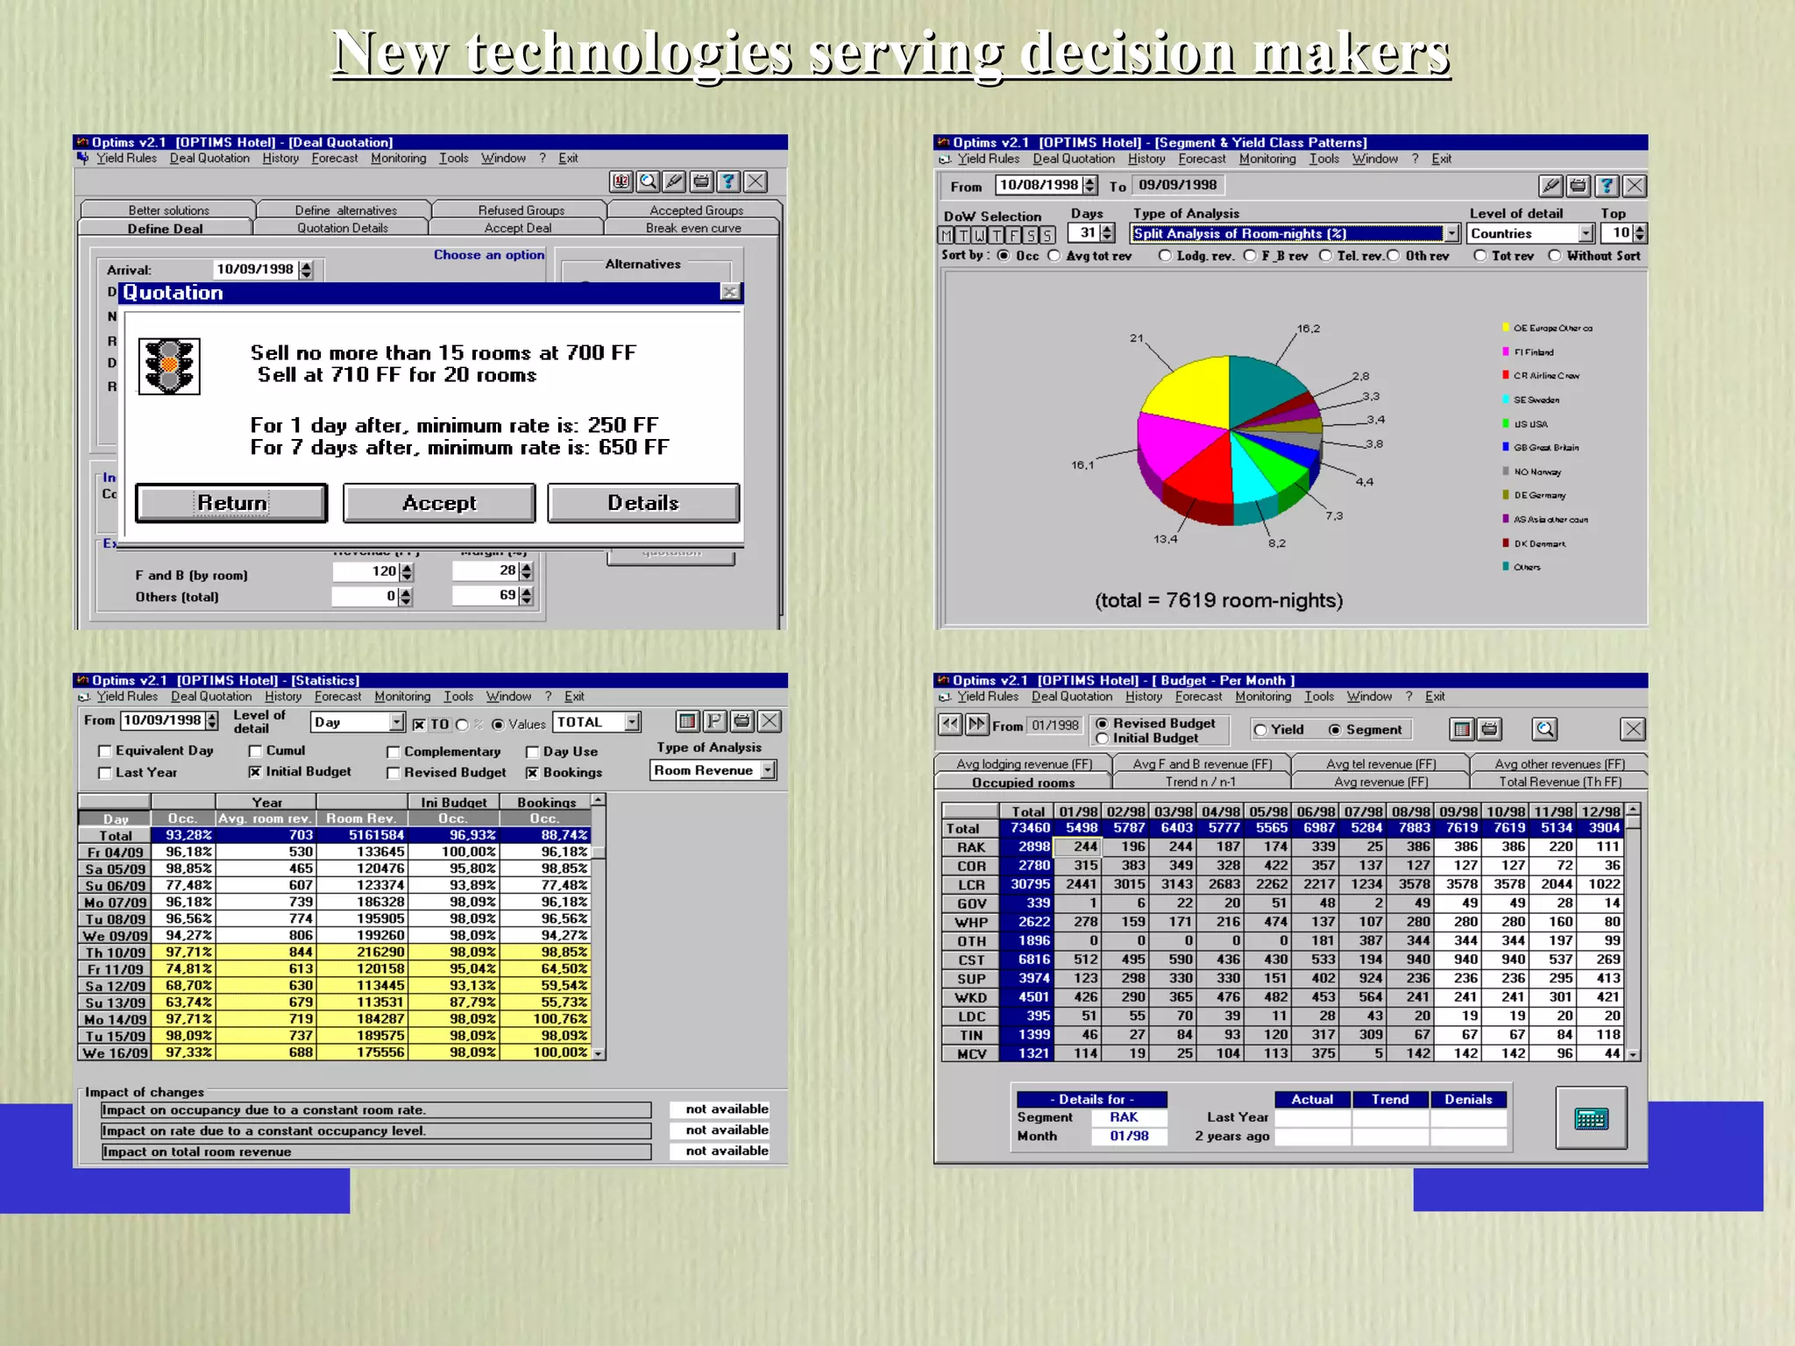Open the Type of Analysis dropdown in Segment Patterns
1795x1346 pixels.
[1451, 233]
